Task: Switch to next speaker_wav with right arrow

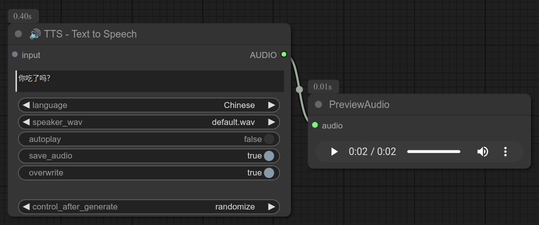Action: [x=271, y=122]
